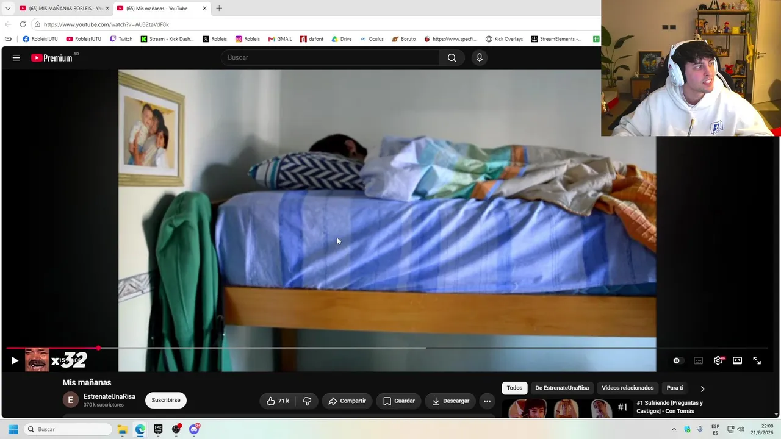Enter fullscreen mode in the video player

[x=757, y=360]
